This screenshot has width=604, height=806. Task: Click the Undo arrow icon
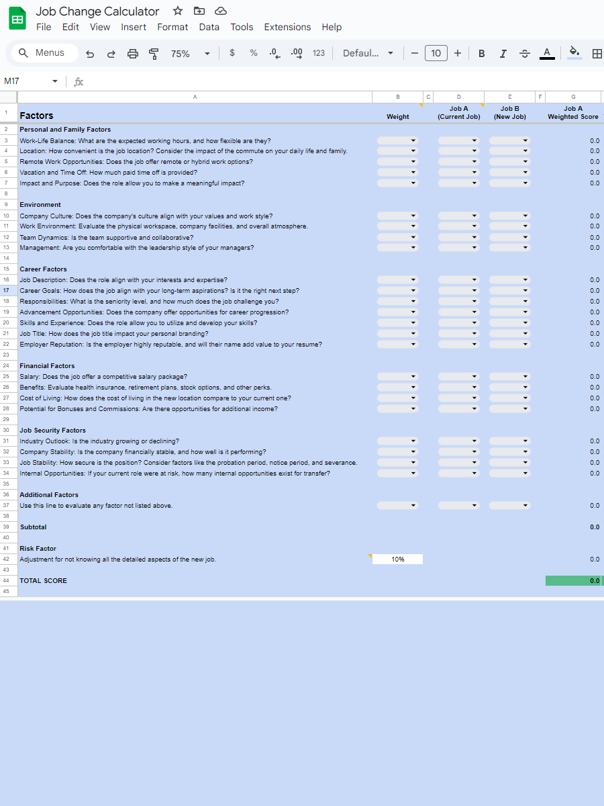tap(90, 54)
